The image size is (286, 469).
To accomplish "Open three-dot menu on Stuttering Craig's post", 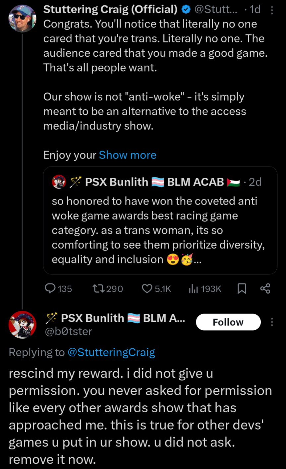I will (272, 10).
